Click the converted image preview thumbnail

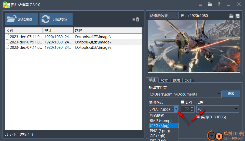click(194, 46)
